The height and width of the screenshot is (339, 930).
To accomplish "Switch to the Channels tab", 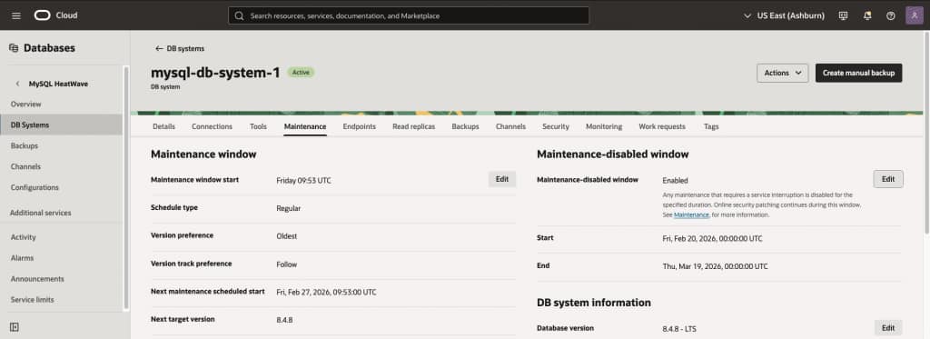I will coord(510,126).
